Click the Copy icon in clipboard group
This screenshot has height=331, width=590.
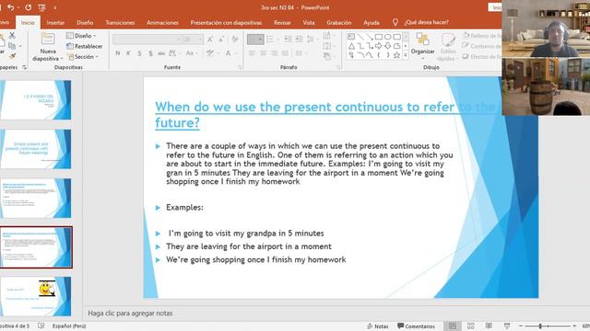click(12, 46)
